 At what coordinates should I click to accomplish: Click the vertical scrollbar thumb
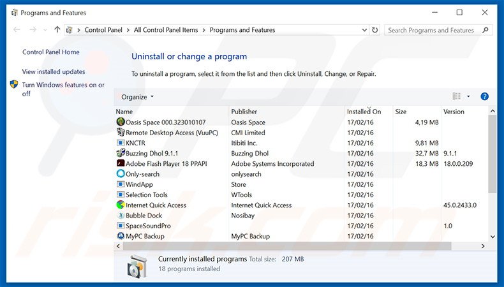pos(493,154)
